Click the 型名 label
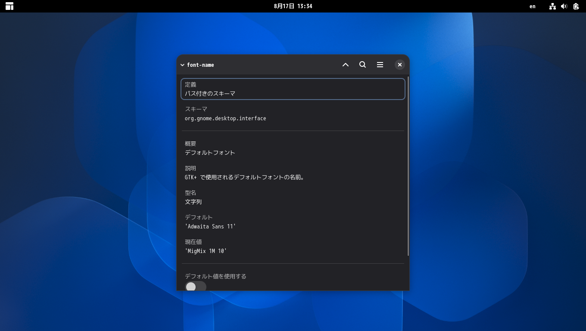 point(190,193)
